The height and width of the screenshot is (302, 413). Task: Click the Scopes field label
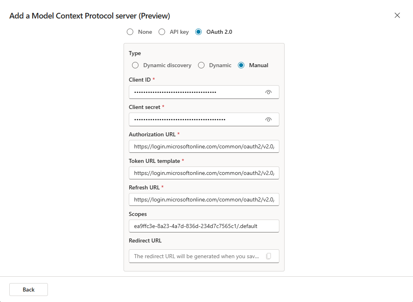click(x=138, y=214)
